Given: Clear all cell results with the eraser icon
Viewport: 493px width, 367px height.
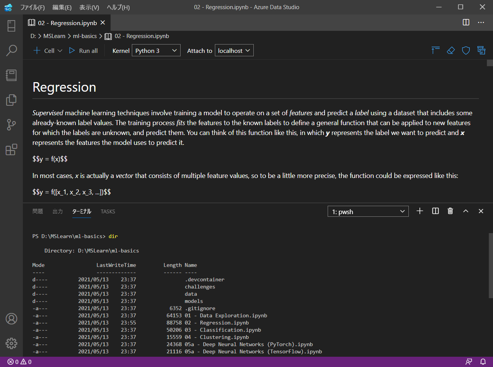Looking at the screenshot, I should click(450, 50).
